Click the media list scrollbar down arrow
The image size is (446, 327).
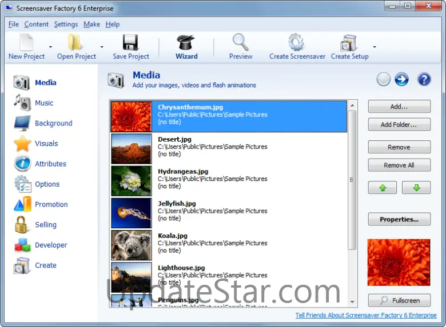click(352, 301)
